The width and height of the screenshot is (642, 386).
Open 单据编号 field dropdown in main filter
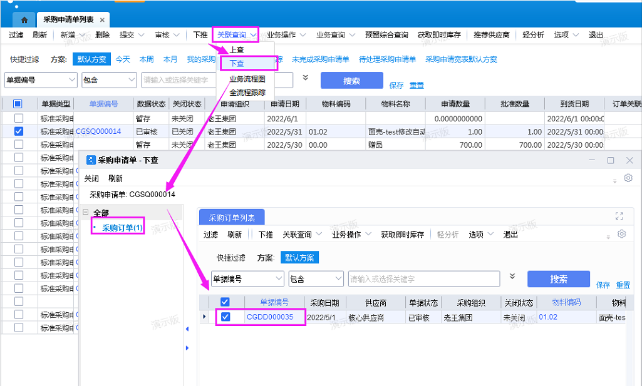point(72,79)
